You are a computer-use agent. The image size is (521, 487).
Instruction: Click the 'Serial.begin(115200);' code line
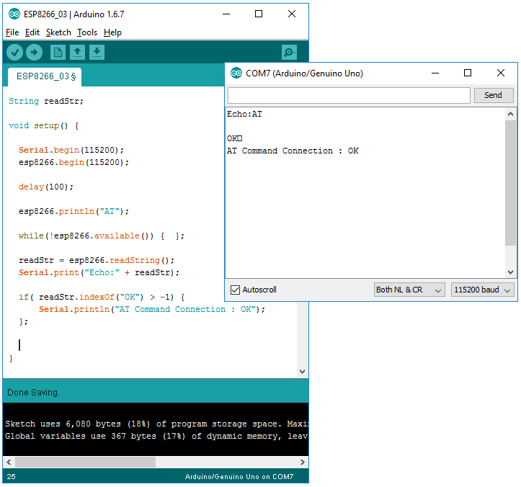[71, 150]
